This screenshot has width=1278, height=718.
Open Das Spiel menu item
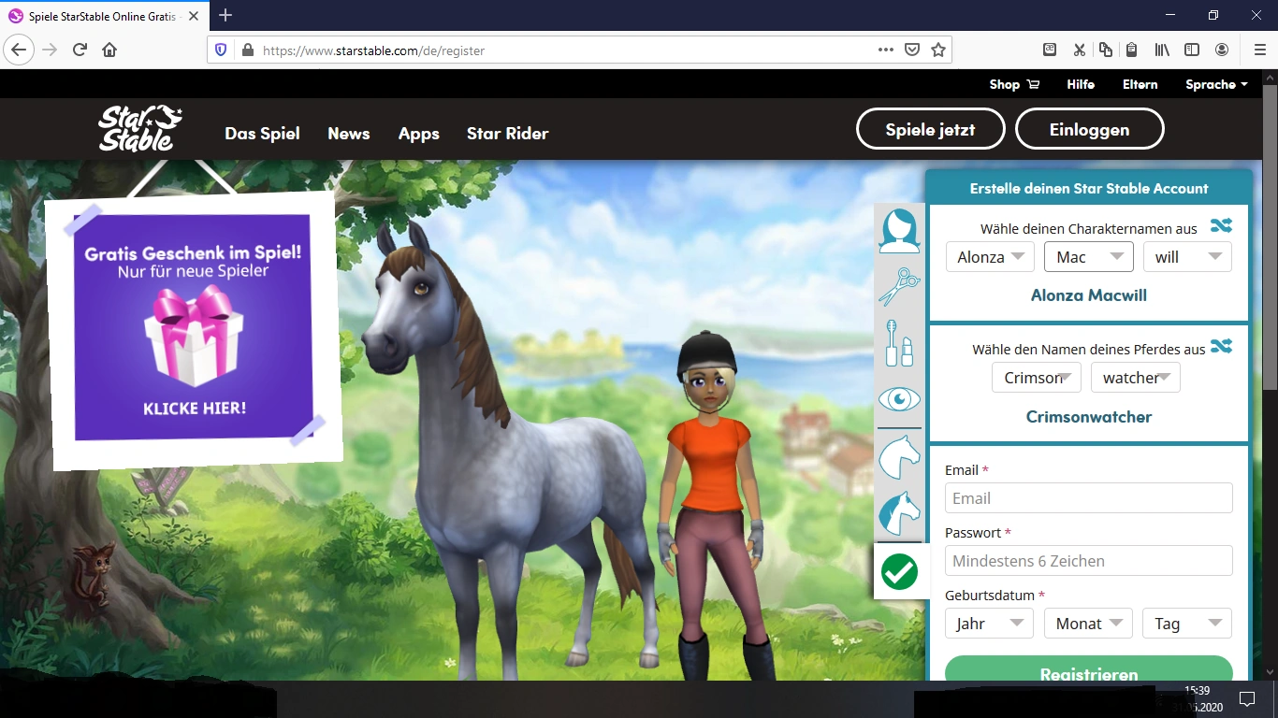[x=262, y=134]
